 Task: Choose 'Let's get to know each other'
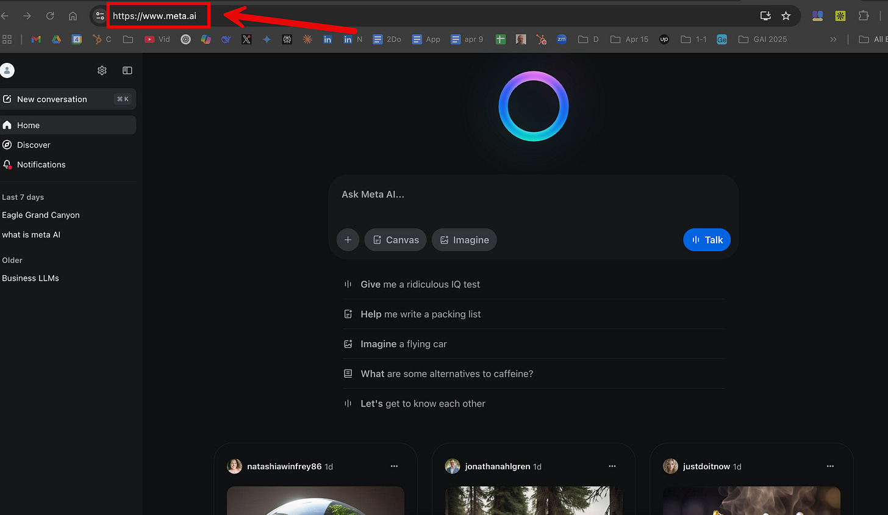(x=534, y=403)
